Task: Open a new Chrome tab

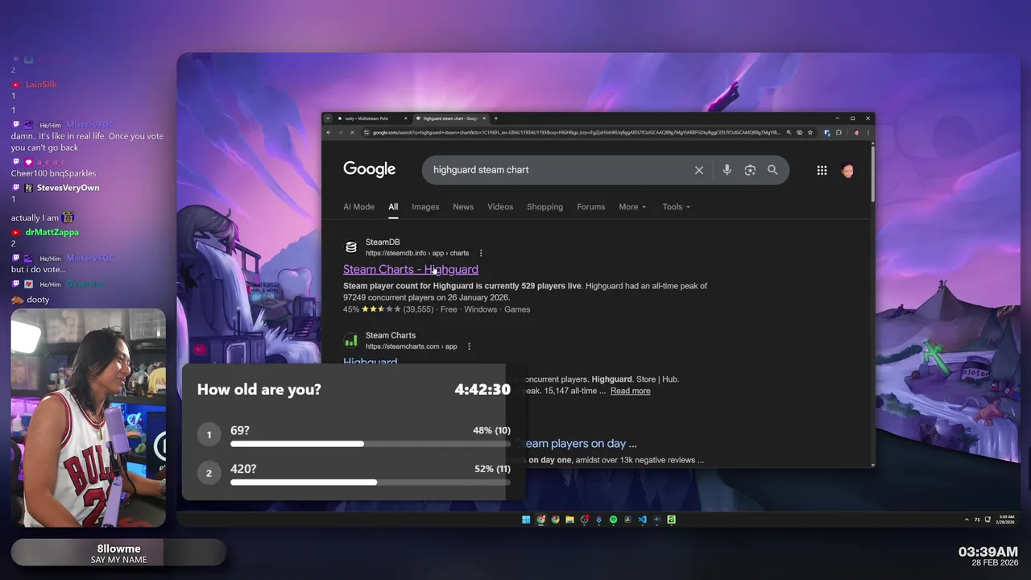Action: point(496,118)
